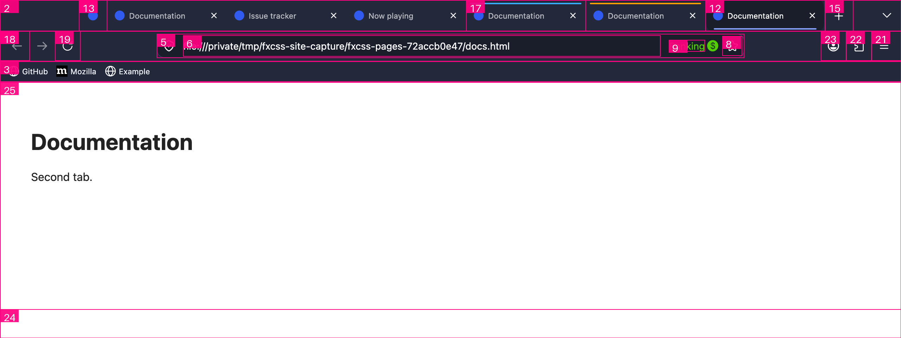Close the active Documentation tab
The width and height of the screenshot is (901, 338).
[x=812, y=16]
